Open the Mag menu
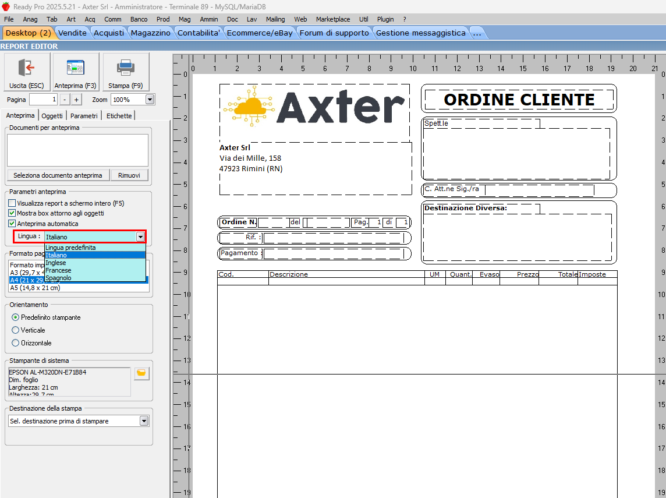The image size is (666, 498). [x=185, y=19]
